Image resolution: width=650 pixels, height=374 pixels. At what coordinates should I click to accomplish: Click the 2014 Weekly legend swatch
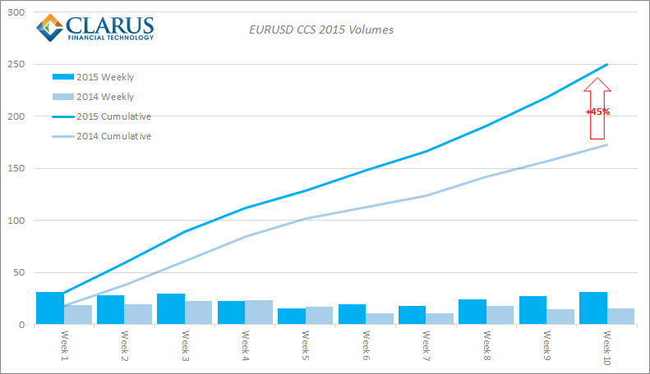pos(63,97)
